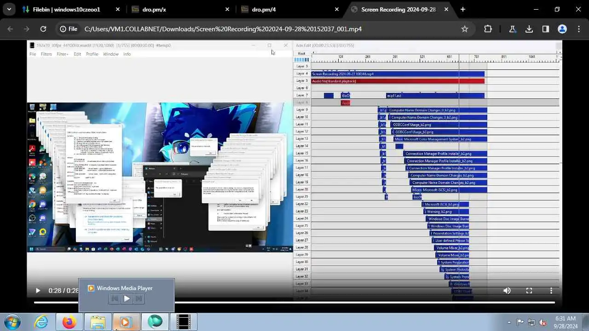
Task: Click Play in Windows Media Player preview
Action: pos(127,299)
